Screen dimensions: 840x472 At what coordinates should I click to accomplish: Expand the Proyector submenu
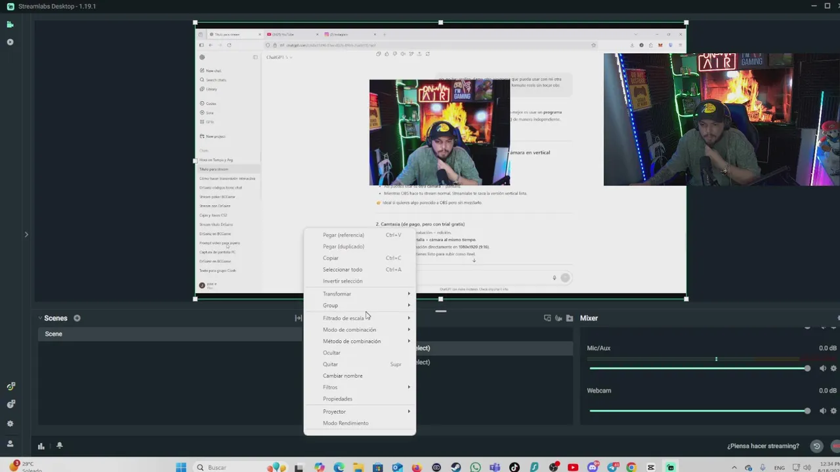360,411
